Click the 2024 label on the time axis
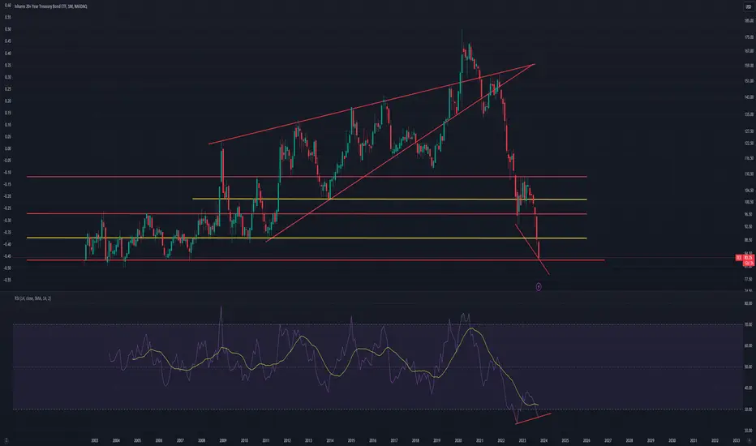Screen dimensions: 756x446 coord(543,440)
